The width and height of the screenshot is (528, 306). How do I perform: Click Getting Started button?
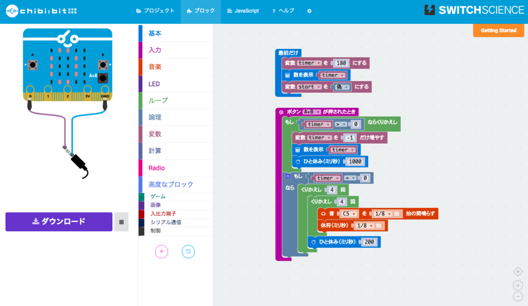(499, 30)
